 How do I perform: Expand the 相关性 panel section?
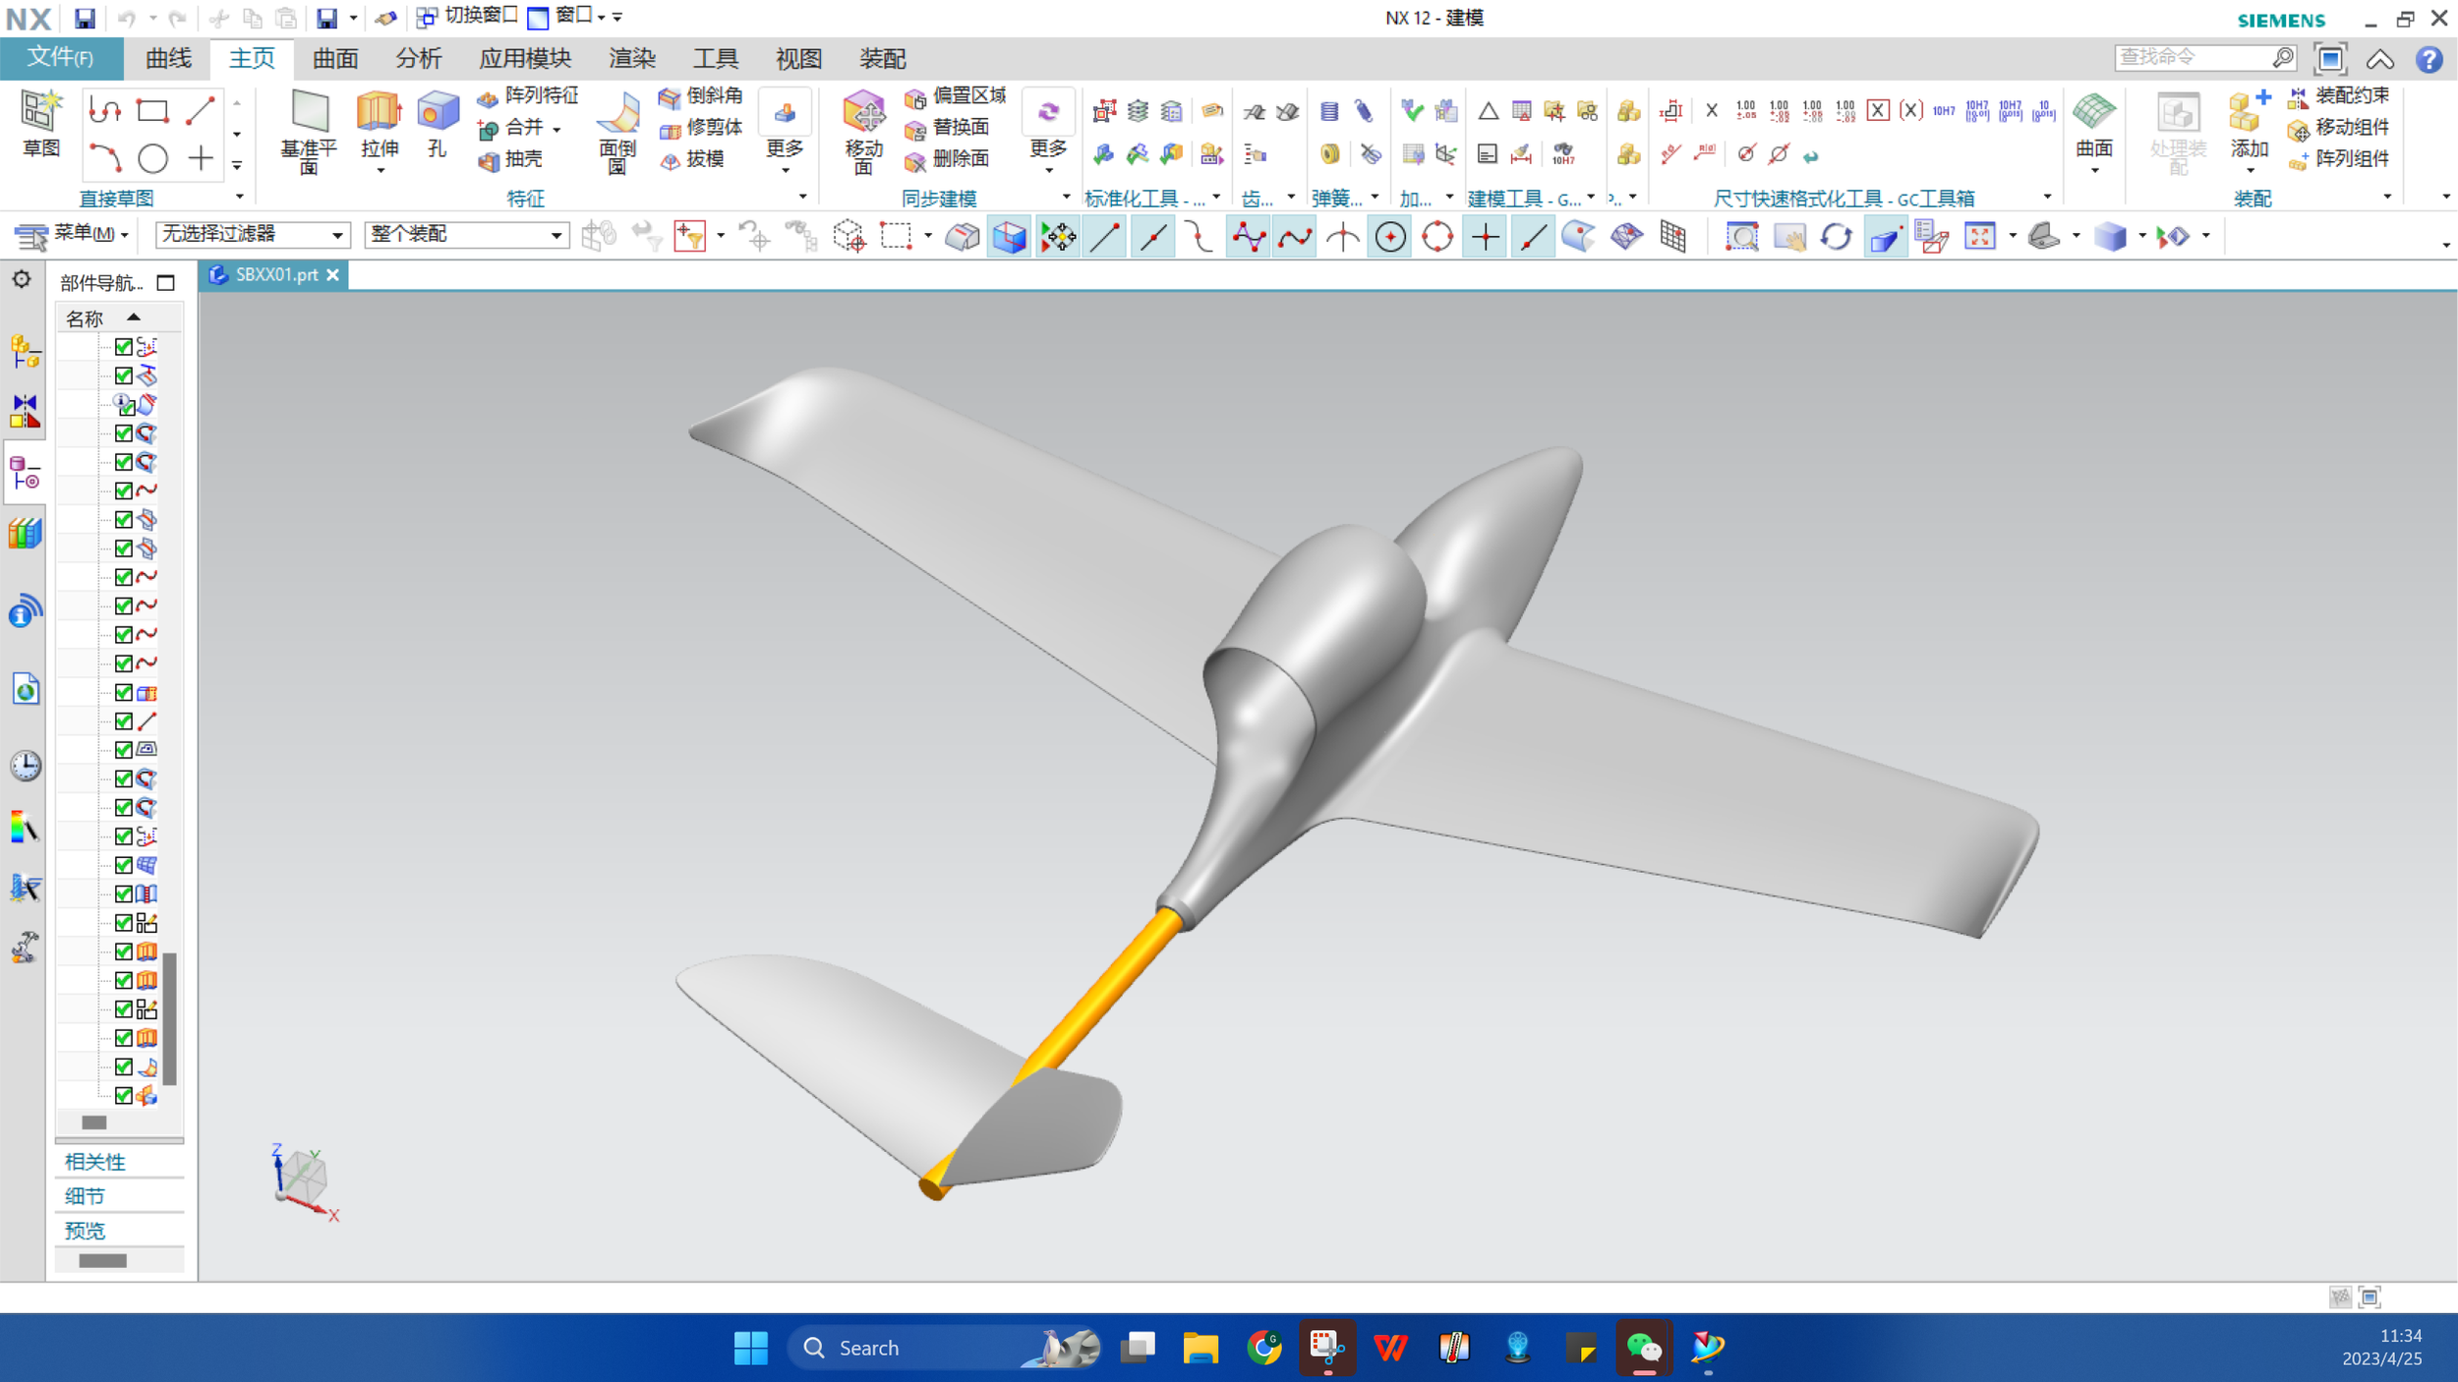coord(95,1162)
